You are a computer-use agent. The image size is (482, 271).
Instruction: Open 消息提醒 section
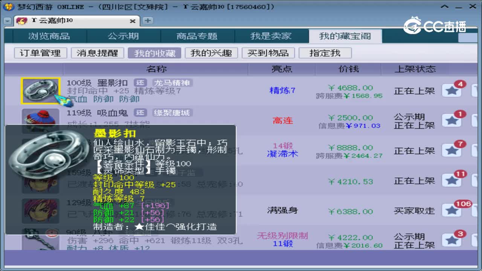tap(97, 53)
